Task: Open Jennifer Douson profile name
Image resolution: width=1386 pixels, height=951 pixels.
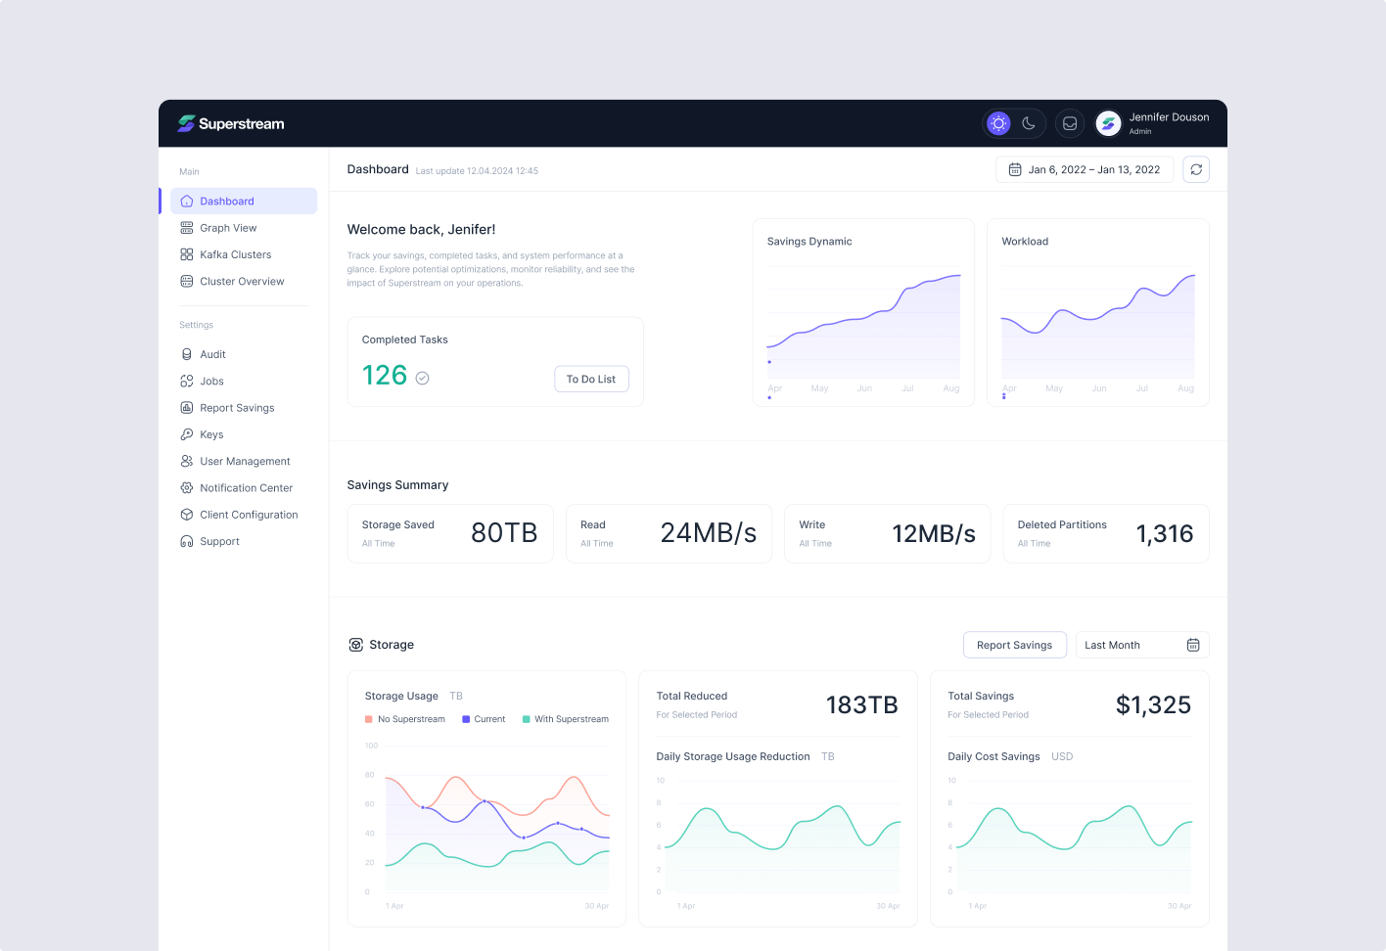Action: point(1169,117)
